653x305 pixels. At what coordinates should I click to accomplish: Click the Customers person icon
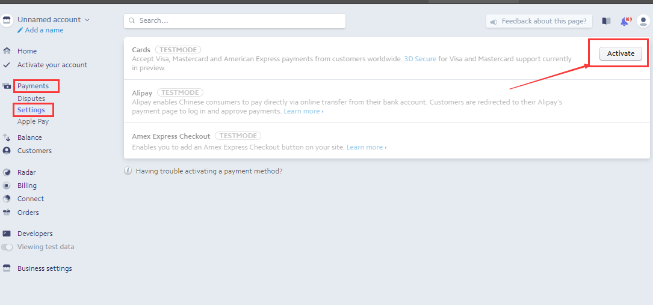(x=7, y=151)
